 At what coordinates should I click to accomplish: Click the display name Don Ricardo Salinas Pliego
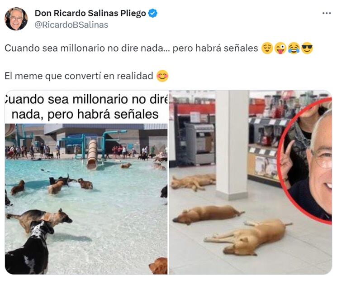[90, 13]
